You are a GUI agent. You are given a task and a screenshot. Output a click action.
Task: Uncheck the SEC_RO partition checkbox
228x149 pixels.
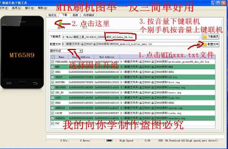(x=52, y=93)
